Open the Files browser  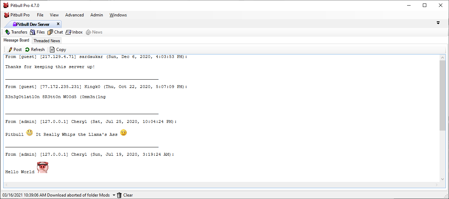(x=37, y=32)
